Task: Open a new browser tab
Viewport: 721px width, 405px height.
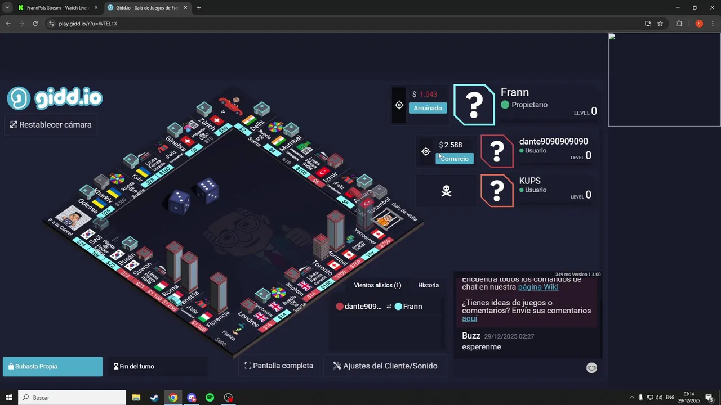Action: pyautogui.click(x=199, y=8)
